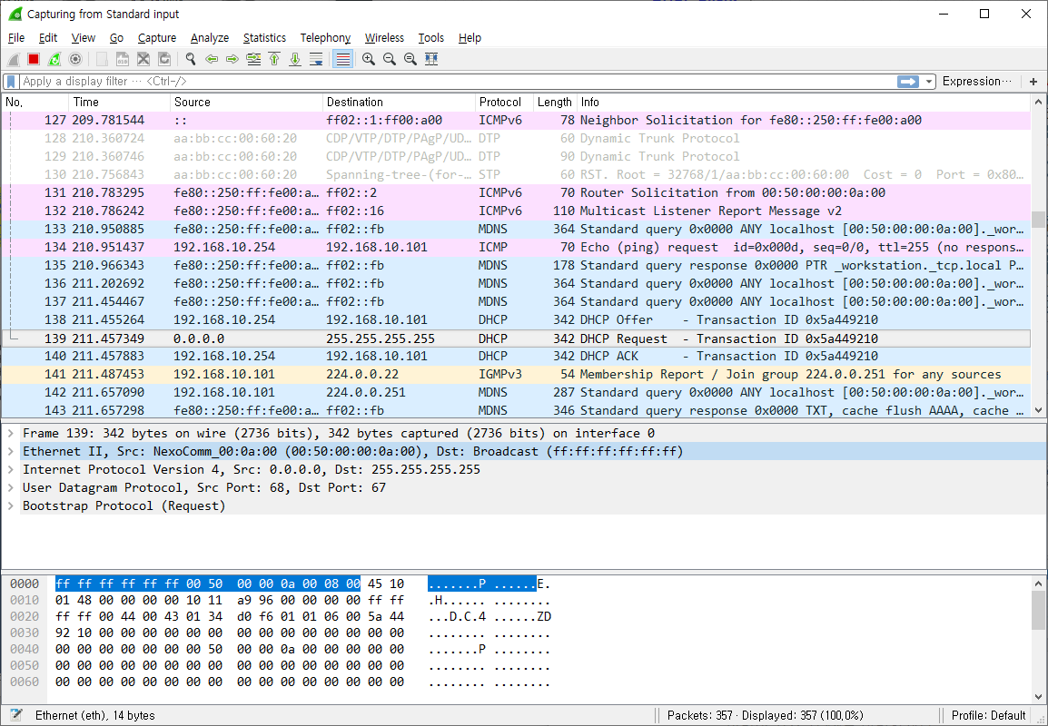Click Profile: Default in status bar
1048x726 pixels.
988,715
